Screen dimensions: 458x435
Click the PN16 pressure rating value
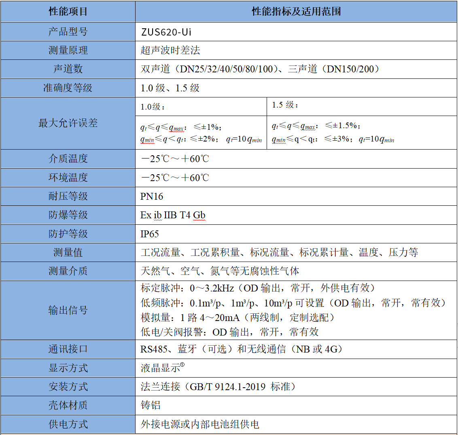(152, 196)
